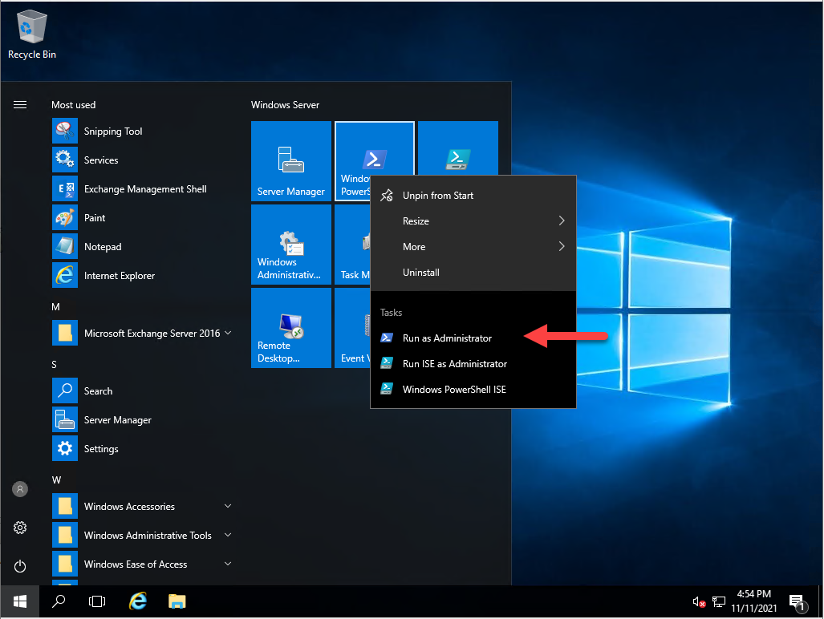Open File Explorer from the taskbar
The height and width of the screenshot is (619, 824).
(177, 601)
